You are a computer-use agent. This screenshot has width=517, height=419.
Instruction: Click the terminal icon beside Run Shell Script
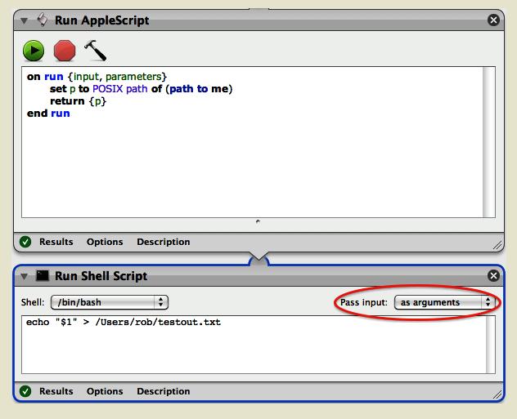tap(43, 275)
